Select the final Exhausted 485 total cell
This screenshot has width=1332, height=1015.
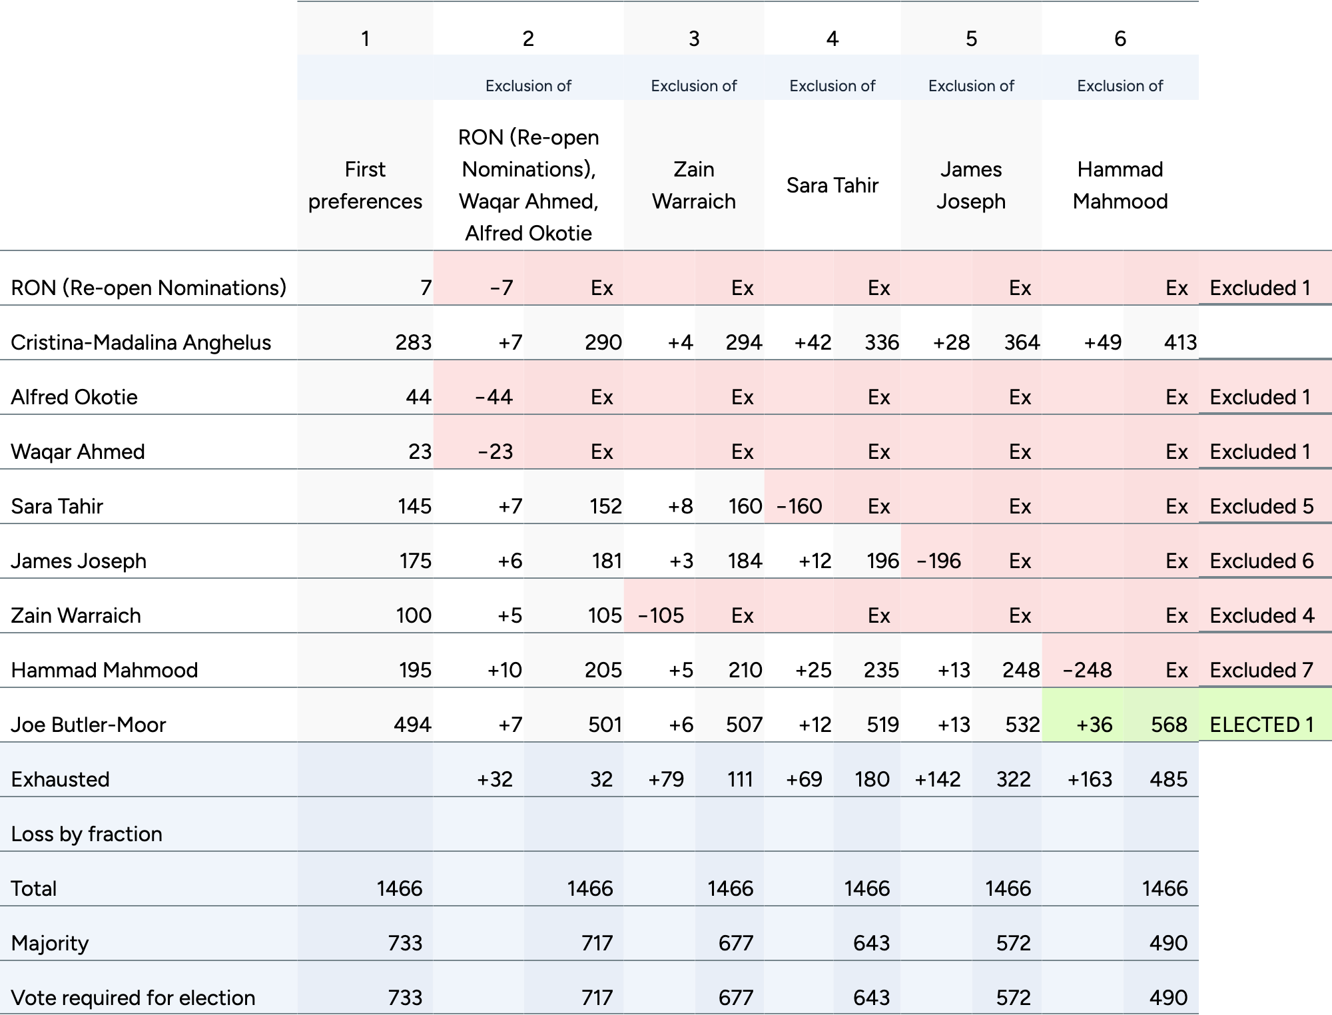coord(1168,779)
